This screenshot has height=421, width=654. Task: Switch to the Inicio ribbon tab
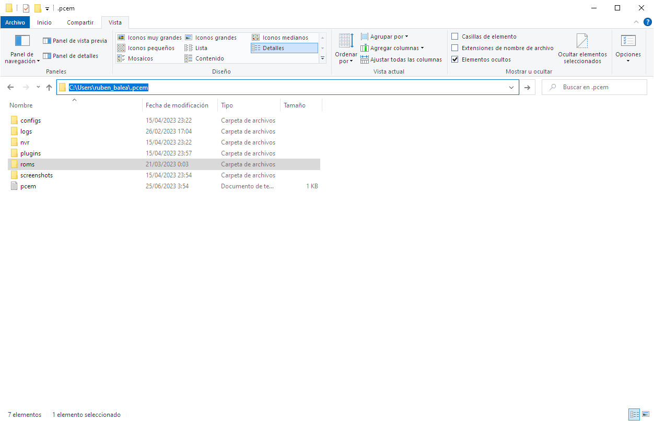pyautogui.click(x=44, y=22)
